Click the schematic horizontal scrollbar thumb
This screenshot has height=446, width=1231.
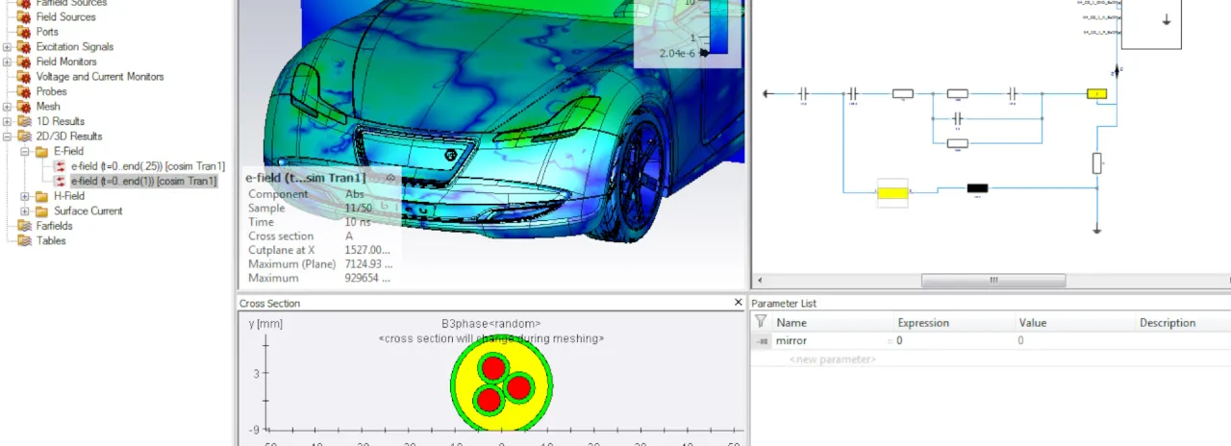992,281
